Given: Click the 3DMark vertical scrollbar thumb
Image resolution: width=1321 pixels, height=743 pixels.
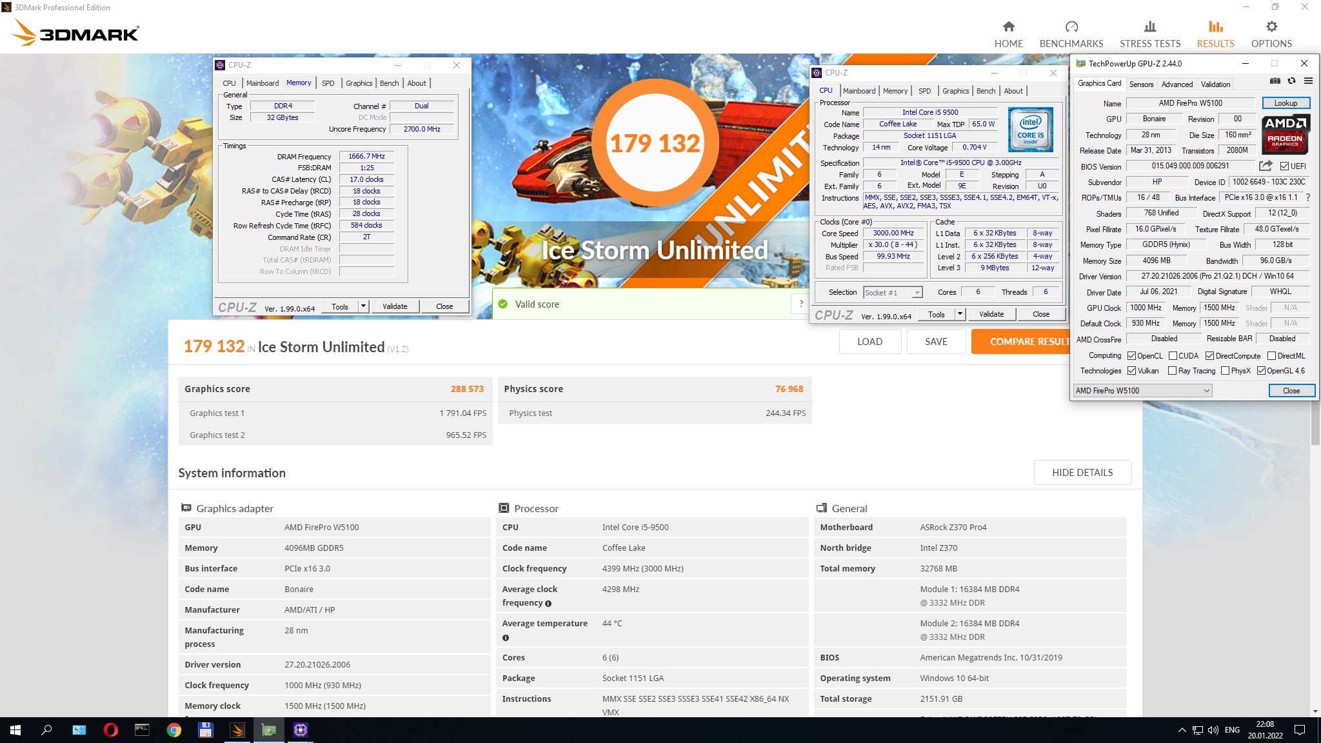Looking at the screenshot, I should click(x=1315, y=422).
